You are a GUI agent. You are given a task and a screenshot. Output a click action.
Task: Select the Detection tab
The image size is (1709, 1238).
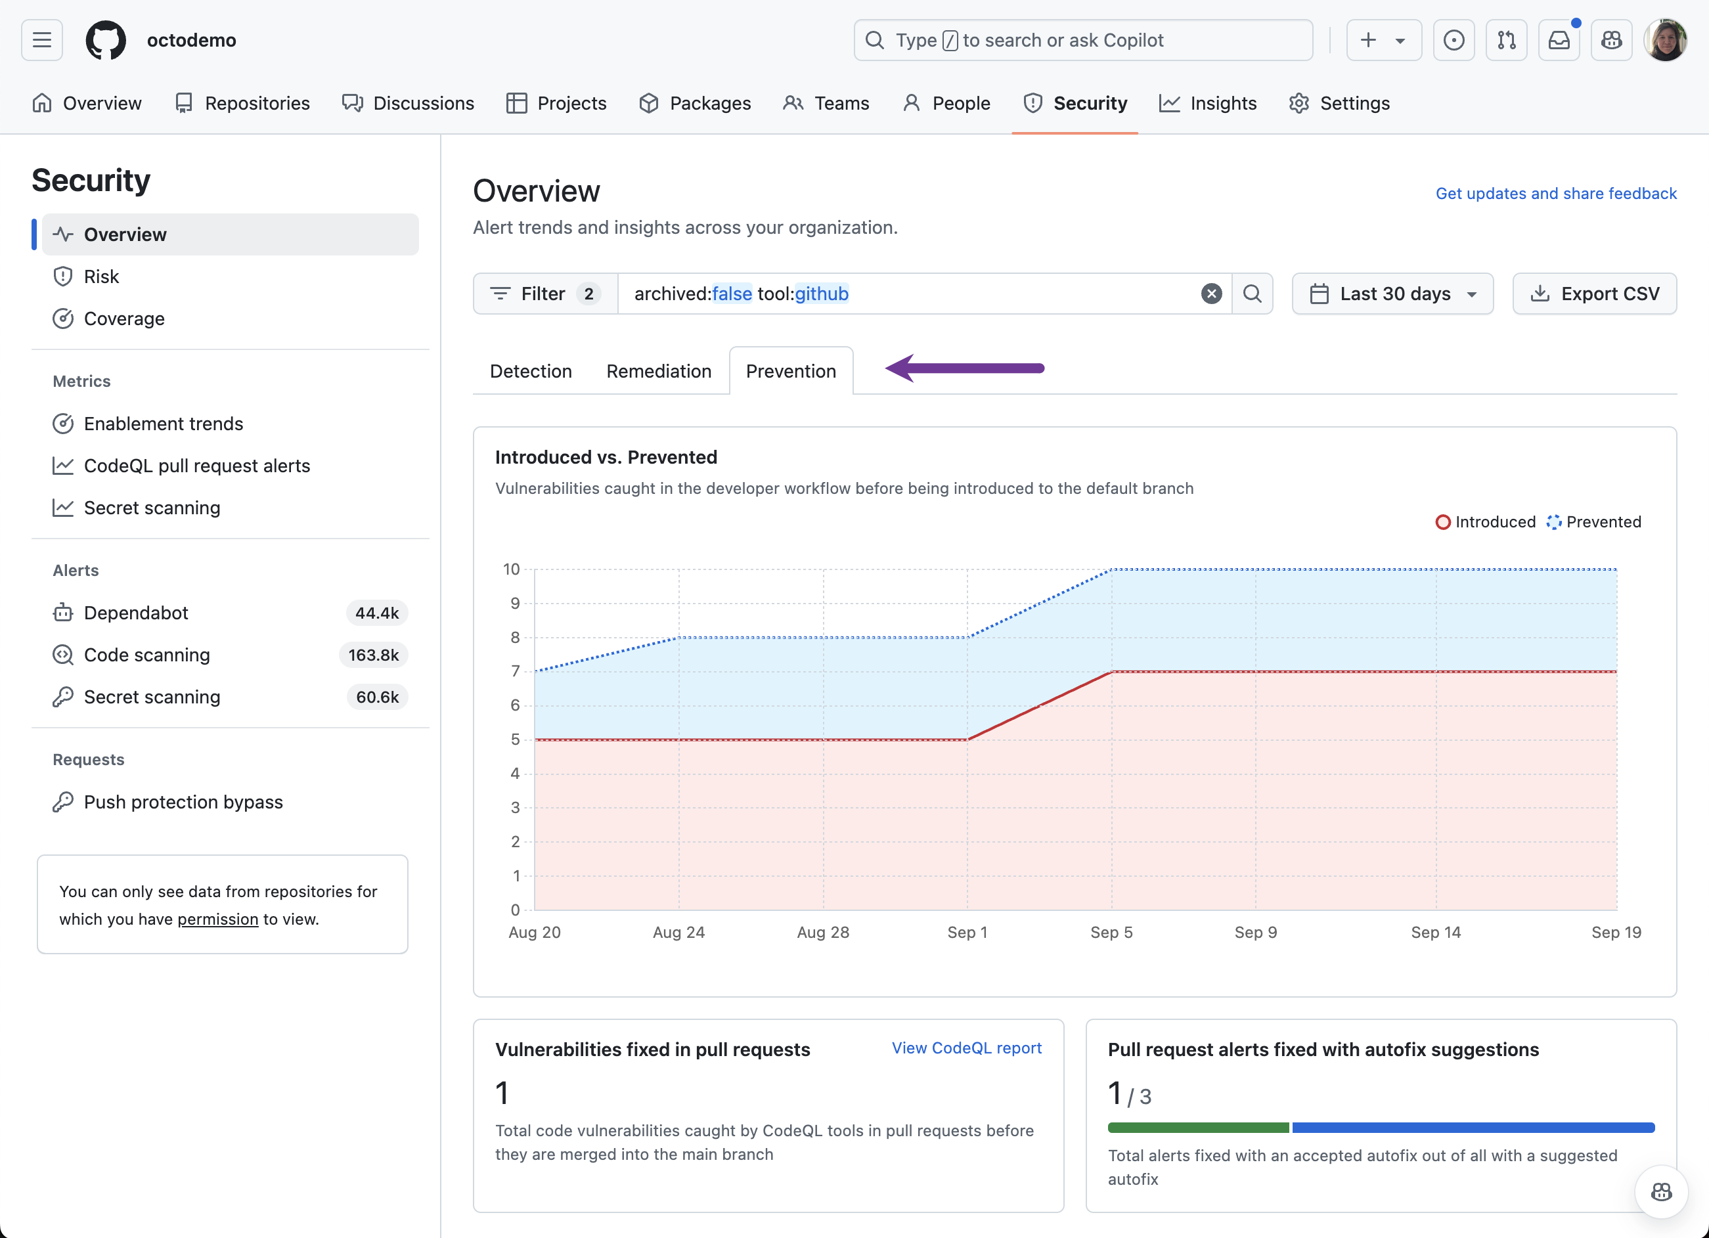click(531, 370)
